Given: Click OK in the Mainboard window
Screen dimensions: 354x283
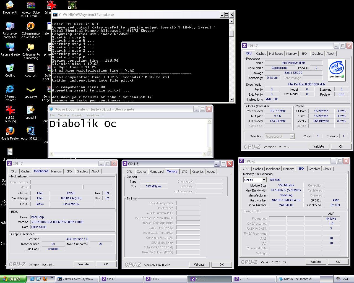Looking at the screenshot, I should point(106,264).
